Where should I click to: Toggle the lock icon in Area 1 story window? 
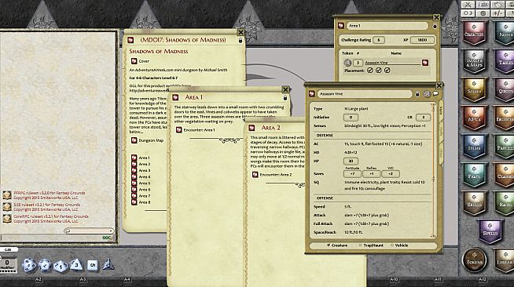(285, 98)
